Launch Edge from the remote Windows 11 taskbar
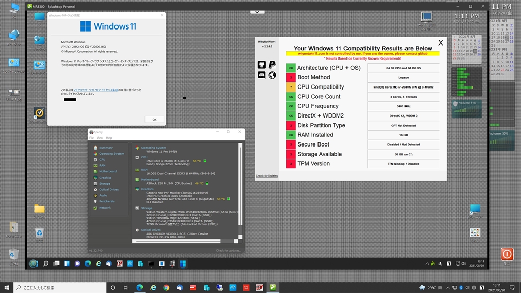 point(88,263)
